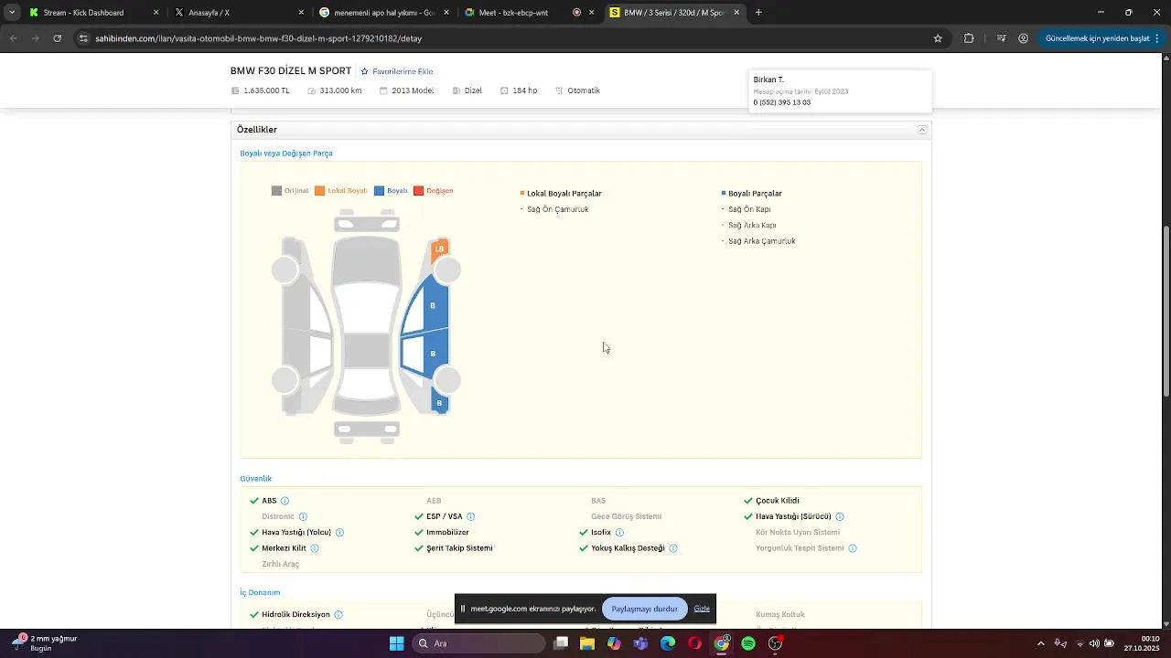Open the media control icon in toolbar
This screenshot has height=658, width=1171.
(x=1002, y=38)
